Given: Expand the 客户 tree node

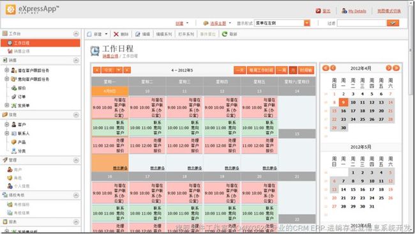Looking at the screenshot, I should (7, 124).
